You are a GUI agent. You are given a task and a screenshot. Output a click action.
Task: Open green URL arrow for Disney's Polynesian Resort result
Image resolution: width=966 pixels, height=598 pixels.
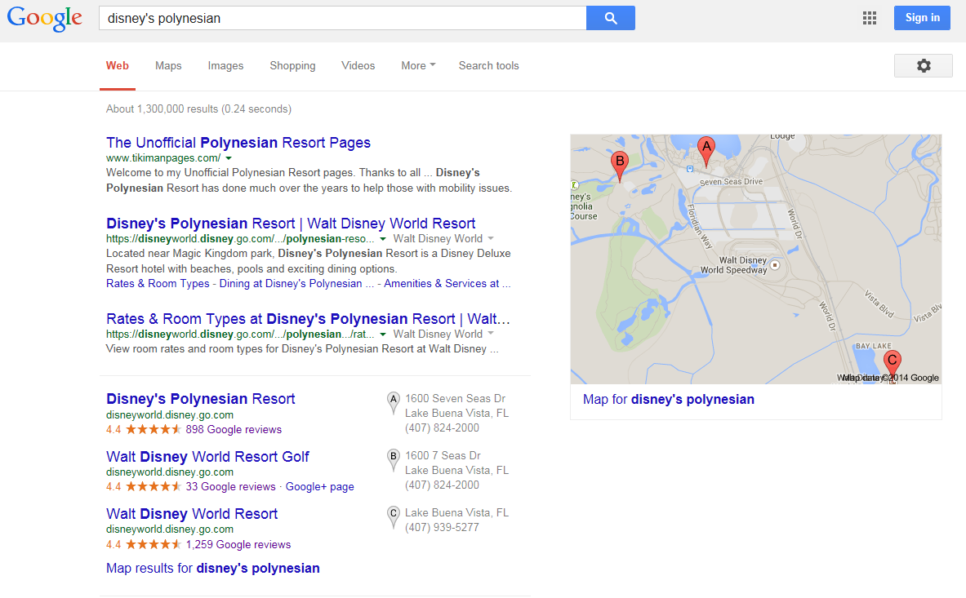click(x=383, y=239)
